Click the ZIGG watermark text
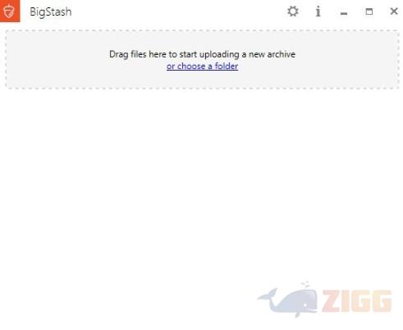This screenshot has width=403, height=330. point(357,301)
